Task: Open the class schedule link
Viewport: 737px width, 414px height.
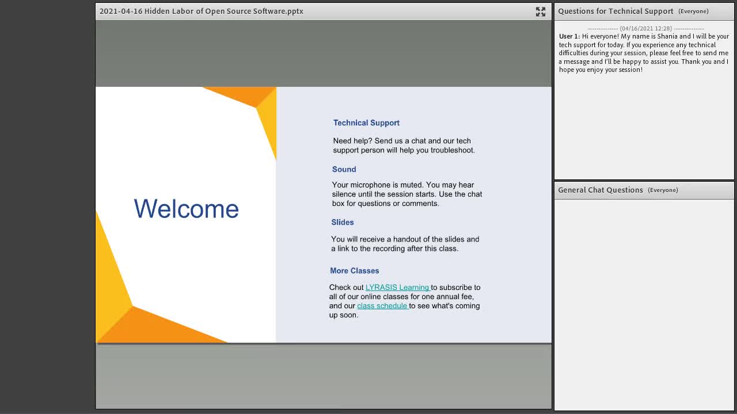Action: (x=382, y=306)
